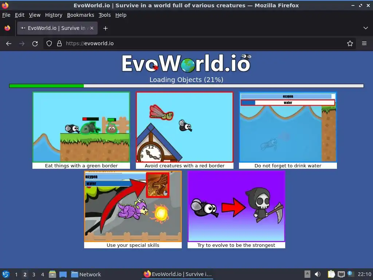This screenshot has width=373, height=280.
Task: Expand the list all tabs chevron
Action: point(366,28)
